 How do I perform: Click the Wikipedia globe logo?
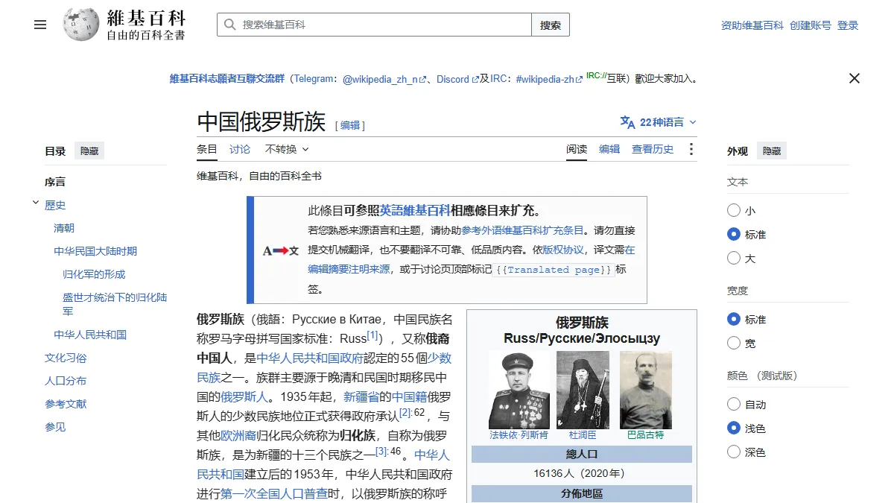(x=80, y=25)
